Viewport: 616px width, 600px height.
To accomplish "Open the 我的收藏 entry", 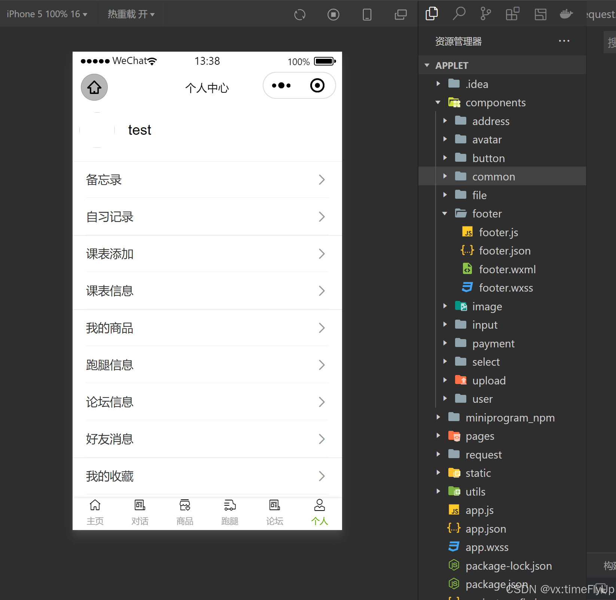I will pyautogui.click(x=207, y=476).
